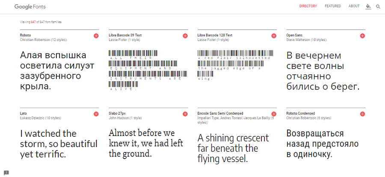Open the About page
Screen dimensions: 385x177
coord(354,6)
